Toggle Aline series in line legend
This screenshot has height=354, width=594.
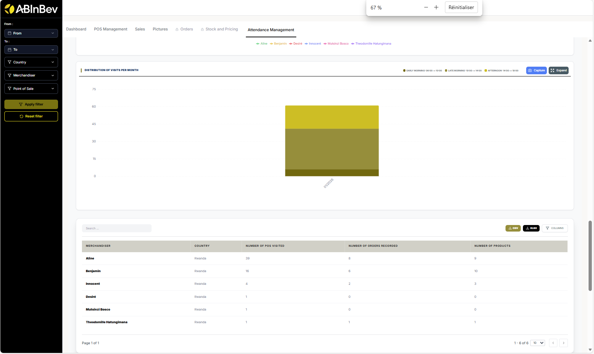262,44
